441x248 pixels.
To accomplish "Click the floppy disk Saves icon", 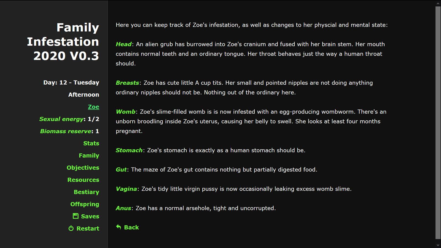I will point(76,216).
